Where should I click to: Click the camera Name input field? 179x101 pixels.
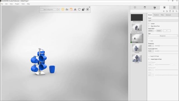tap(163, 20)
